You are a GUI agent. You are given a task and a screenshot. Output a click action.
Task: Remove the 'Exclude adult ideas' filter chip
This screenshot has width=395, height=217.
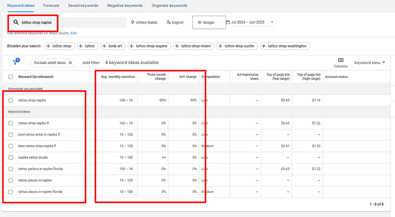[71, 63]
